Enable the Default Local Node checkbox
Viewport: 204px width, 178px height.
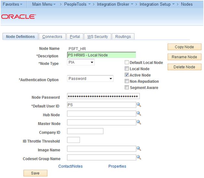click(x=127, y=62)
